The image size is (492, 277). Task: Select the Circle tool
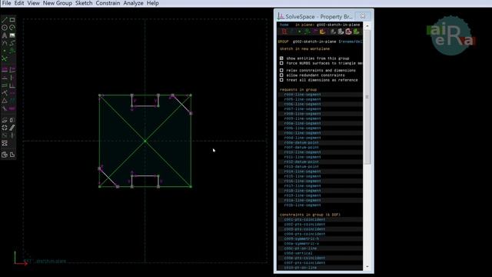tap(5, 28)
